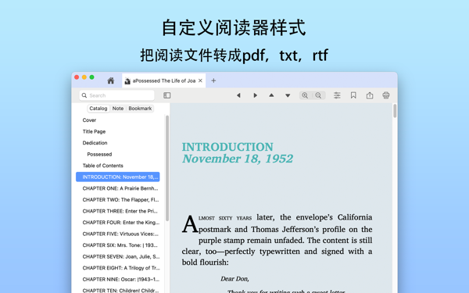Open the Home library icon

111,80
